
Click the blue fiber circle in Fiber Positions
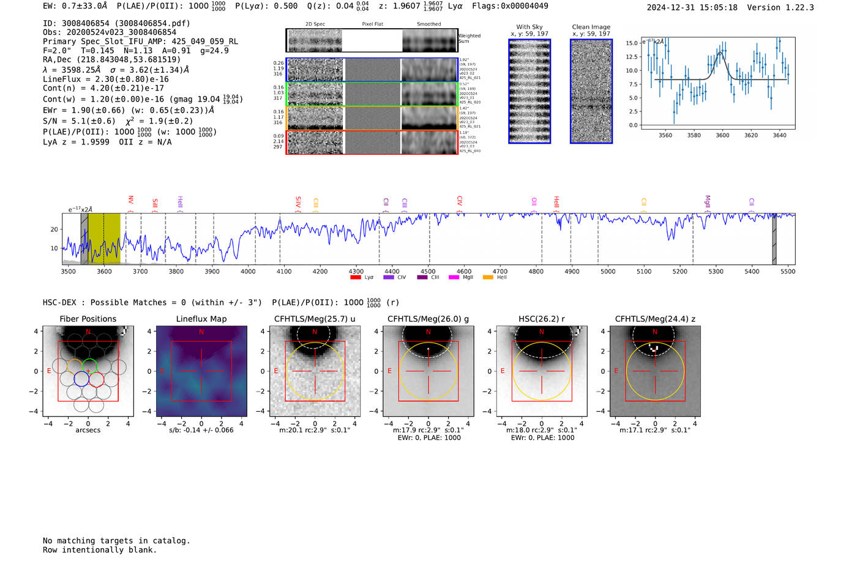[x=81, y=379]
